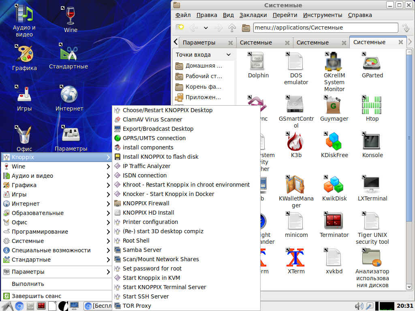Launch Chromium from taskbar quick launch

pos(19,306)
